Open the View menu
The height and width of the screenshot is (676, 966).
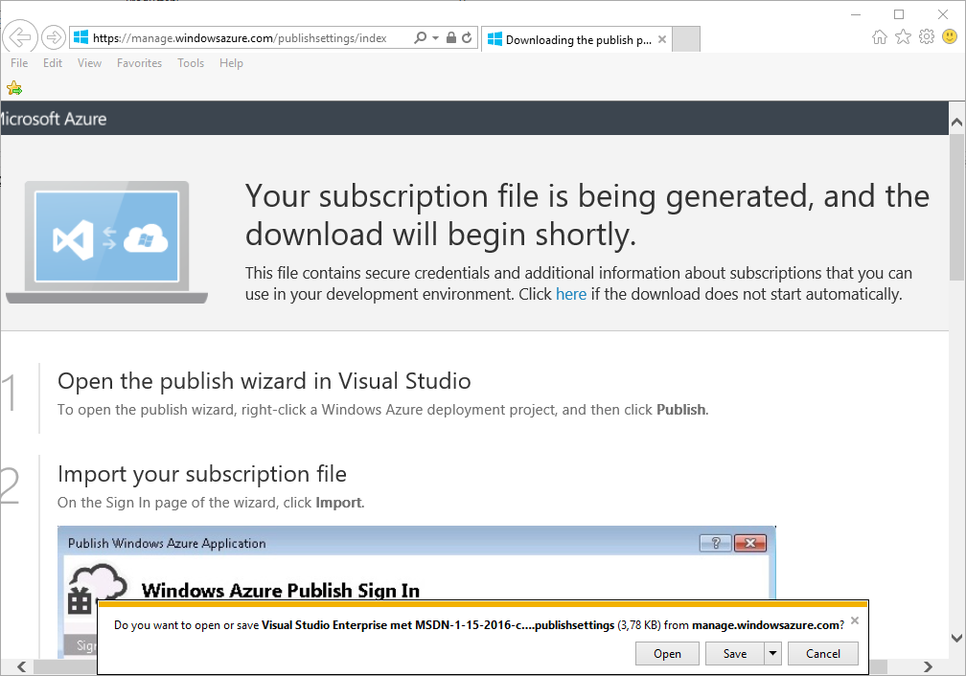(x=89, y=63)
